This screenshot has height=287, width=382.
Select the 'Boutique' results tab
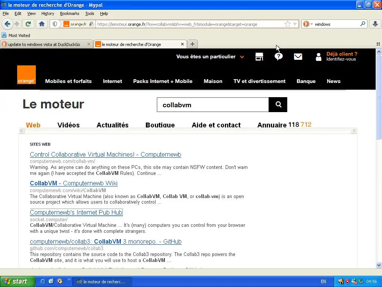pos(160,125)
